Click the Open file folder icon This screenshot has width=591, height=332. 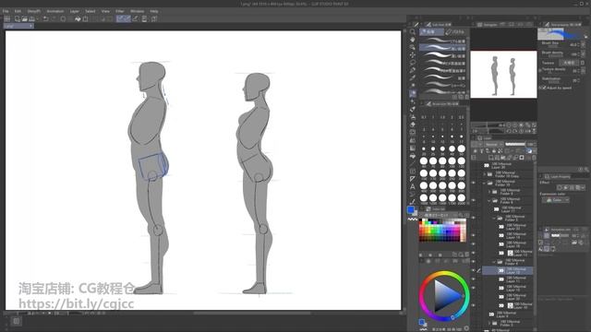click(x=25, y=18)
